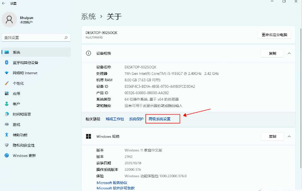302x191 pixels.
Task: Collapse the 设备规格 section chevron
Action: click(x=289, y=53)
